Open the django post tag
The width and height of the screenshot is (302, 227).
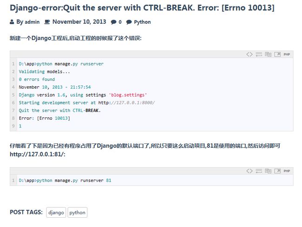[x=56, y=213]
